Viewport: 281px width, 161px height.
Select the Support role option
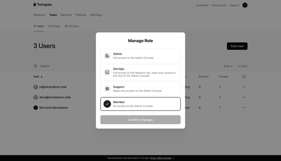(140, 89)
